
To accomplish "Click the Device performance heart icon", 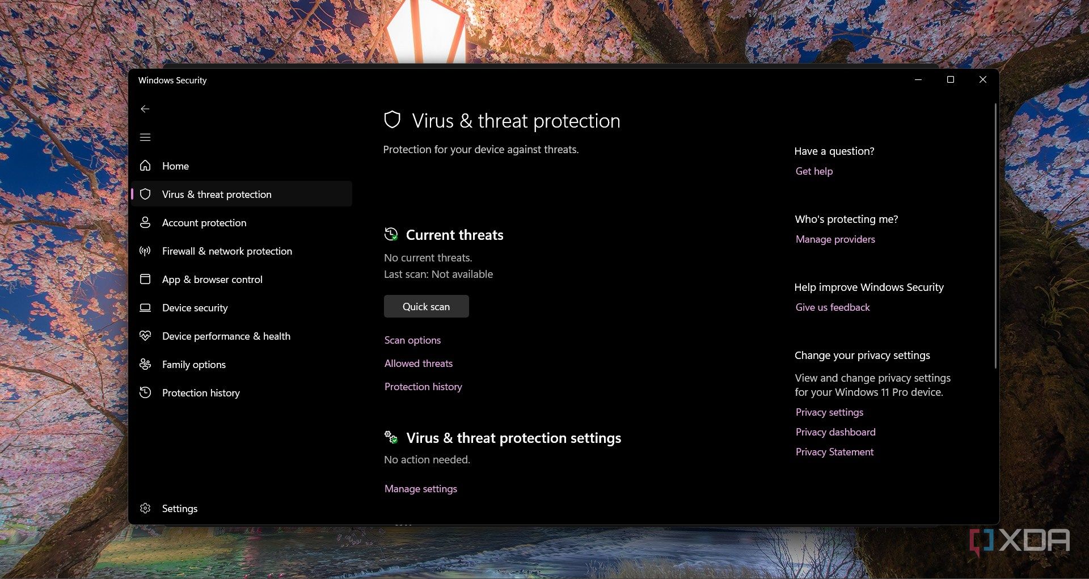I will (145, 336).
